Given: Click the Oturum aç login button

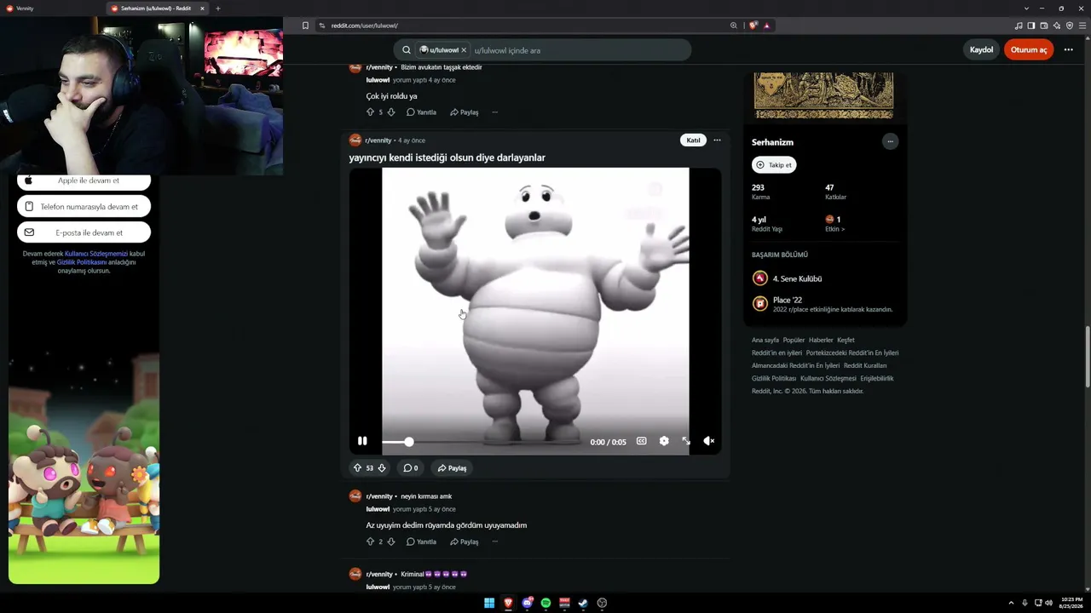Looking at the screenshot, I should click(1029, 50).
